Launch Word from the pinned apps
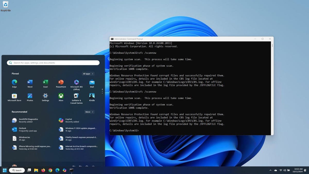Viewport: 309px width, 174px height. 30,84
